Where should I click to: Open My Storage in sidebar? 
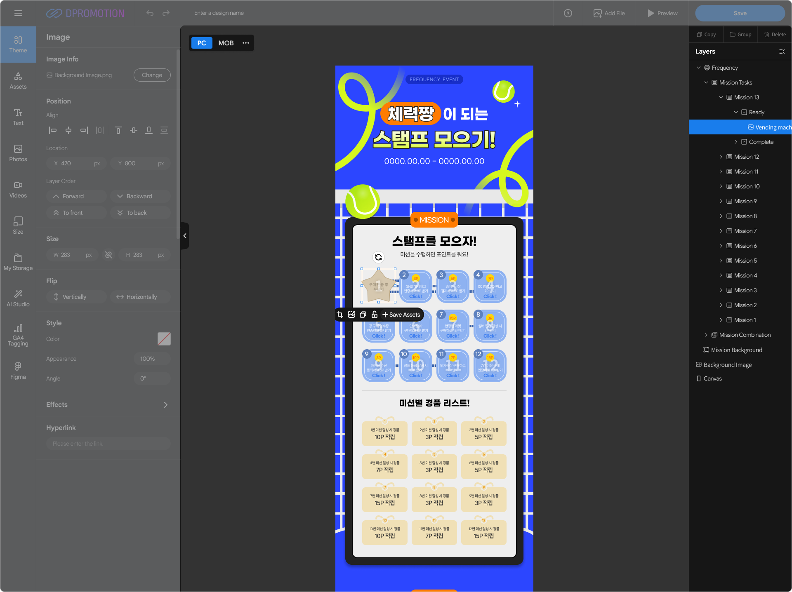(x=18, y=262)
